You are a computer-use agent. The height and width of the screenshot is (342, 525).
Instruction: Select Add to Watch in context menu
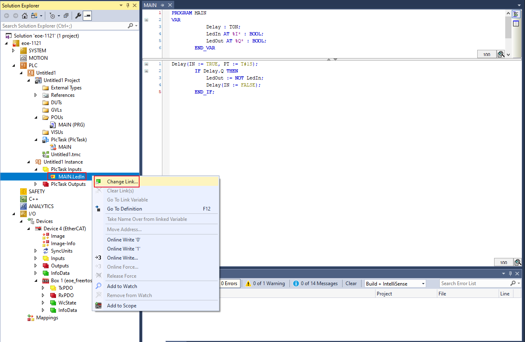(122, 286)
